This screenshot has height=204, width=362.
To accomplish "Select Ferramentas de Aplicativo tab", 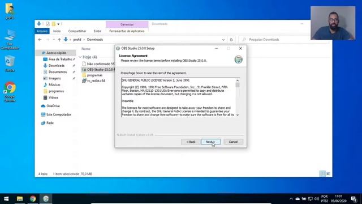I will point(127,31).
